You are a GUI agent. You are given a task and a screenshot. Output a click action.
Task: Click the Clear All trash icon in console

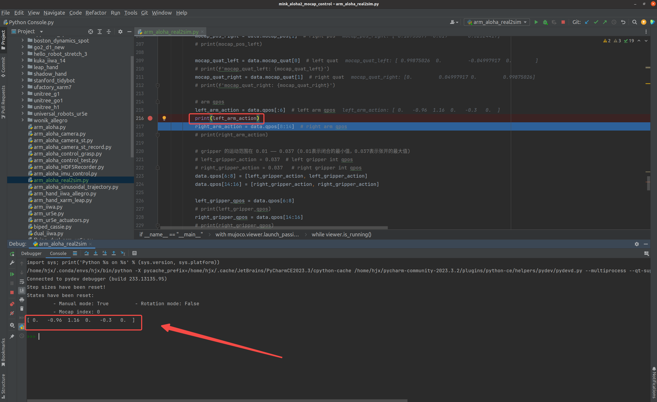pyautogui.click(x=22, y=309)
